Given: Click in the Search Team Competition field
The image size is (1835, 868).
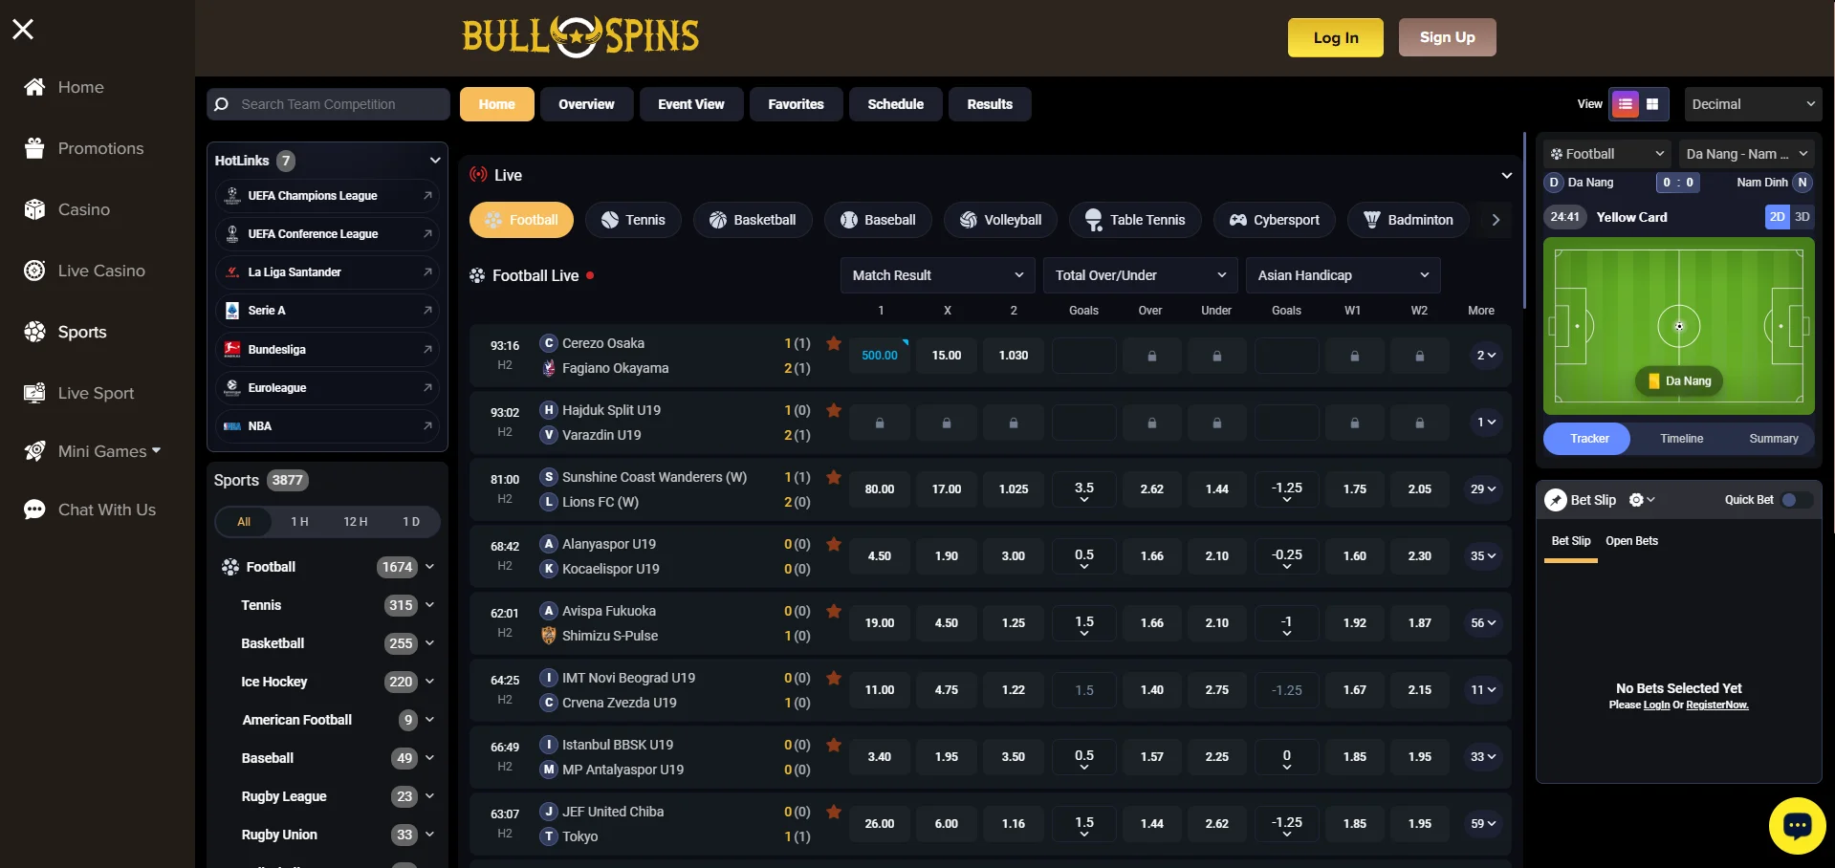Looking at the screenshot, I should pyautogui.click(x=327, y=104).
